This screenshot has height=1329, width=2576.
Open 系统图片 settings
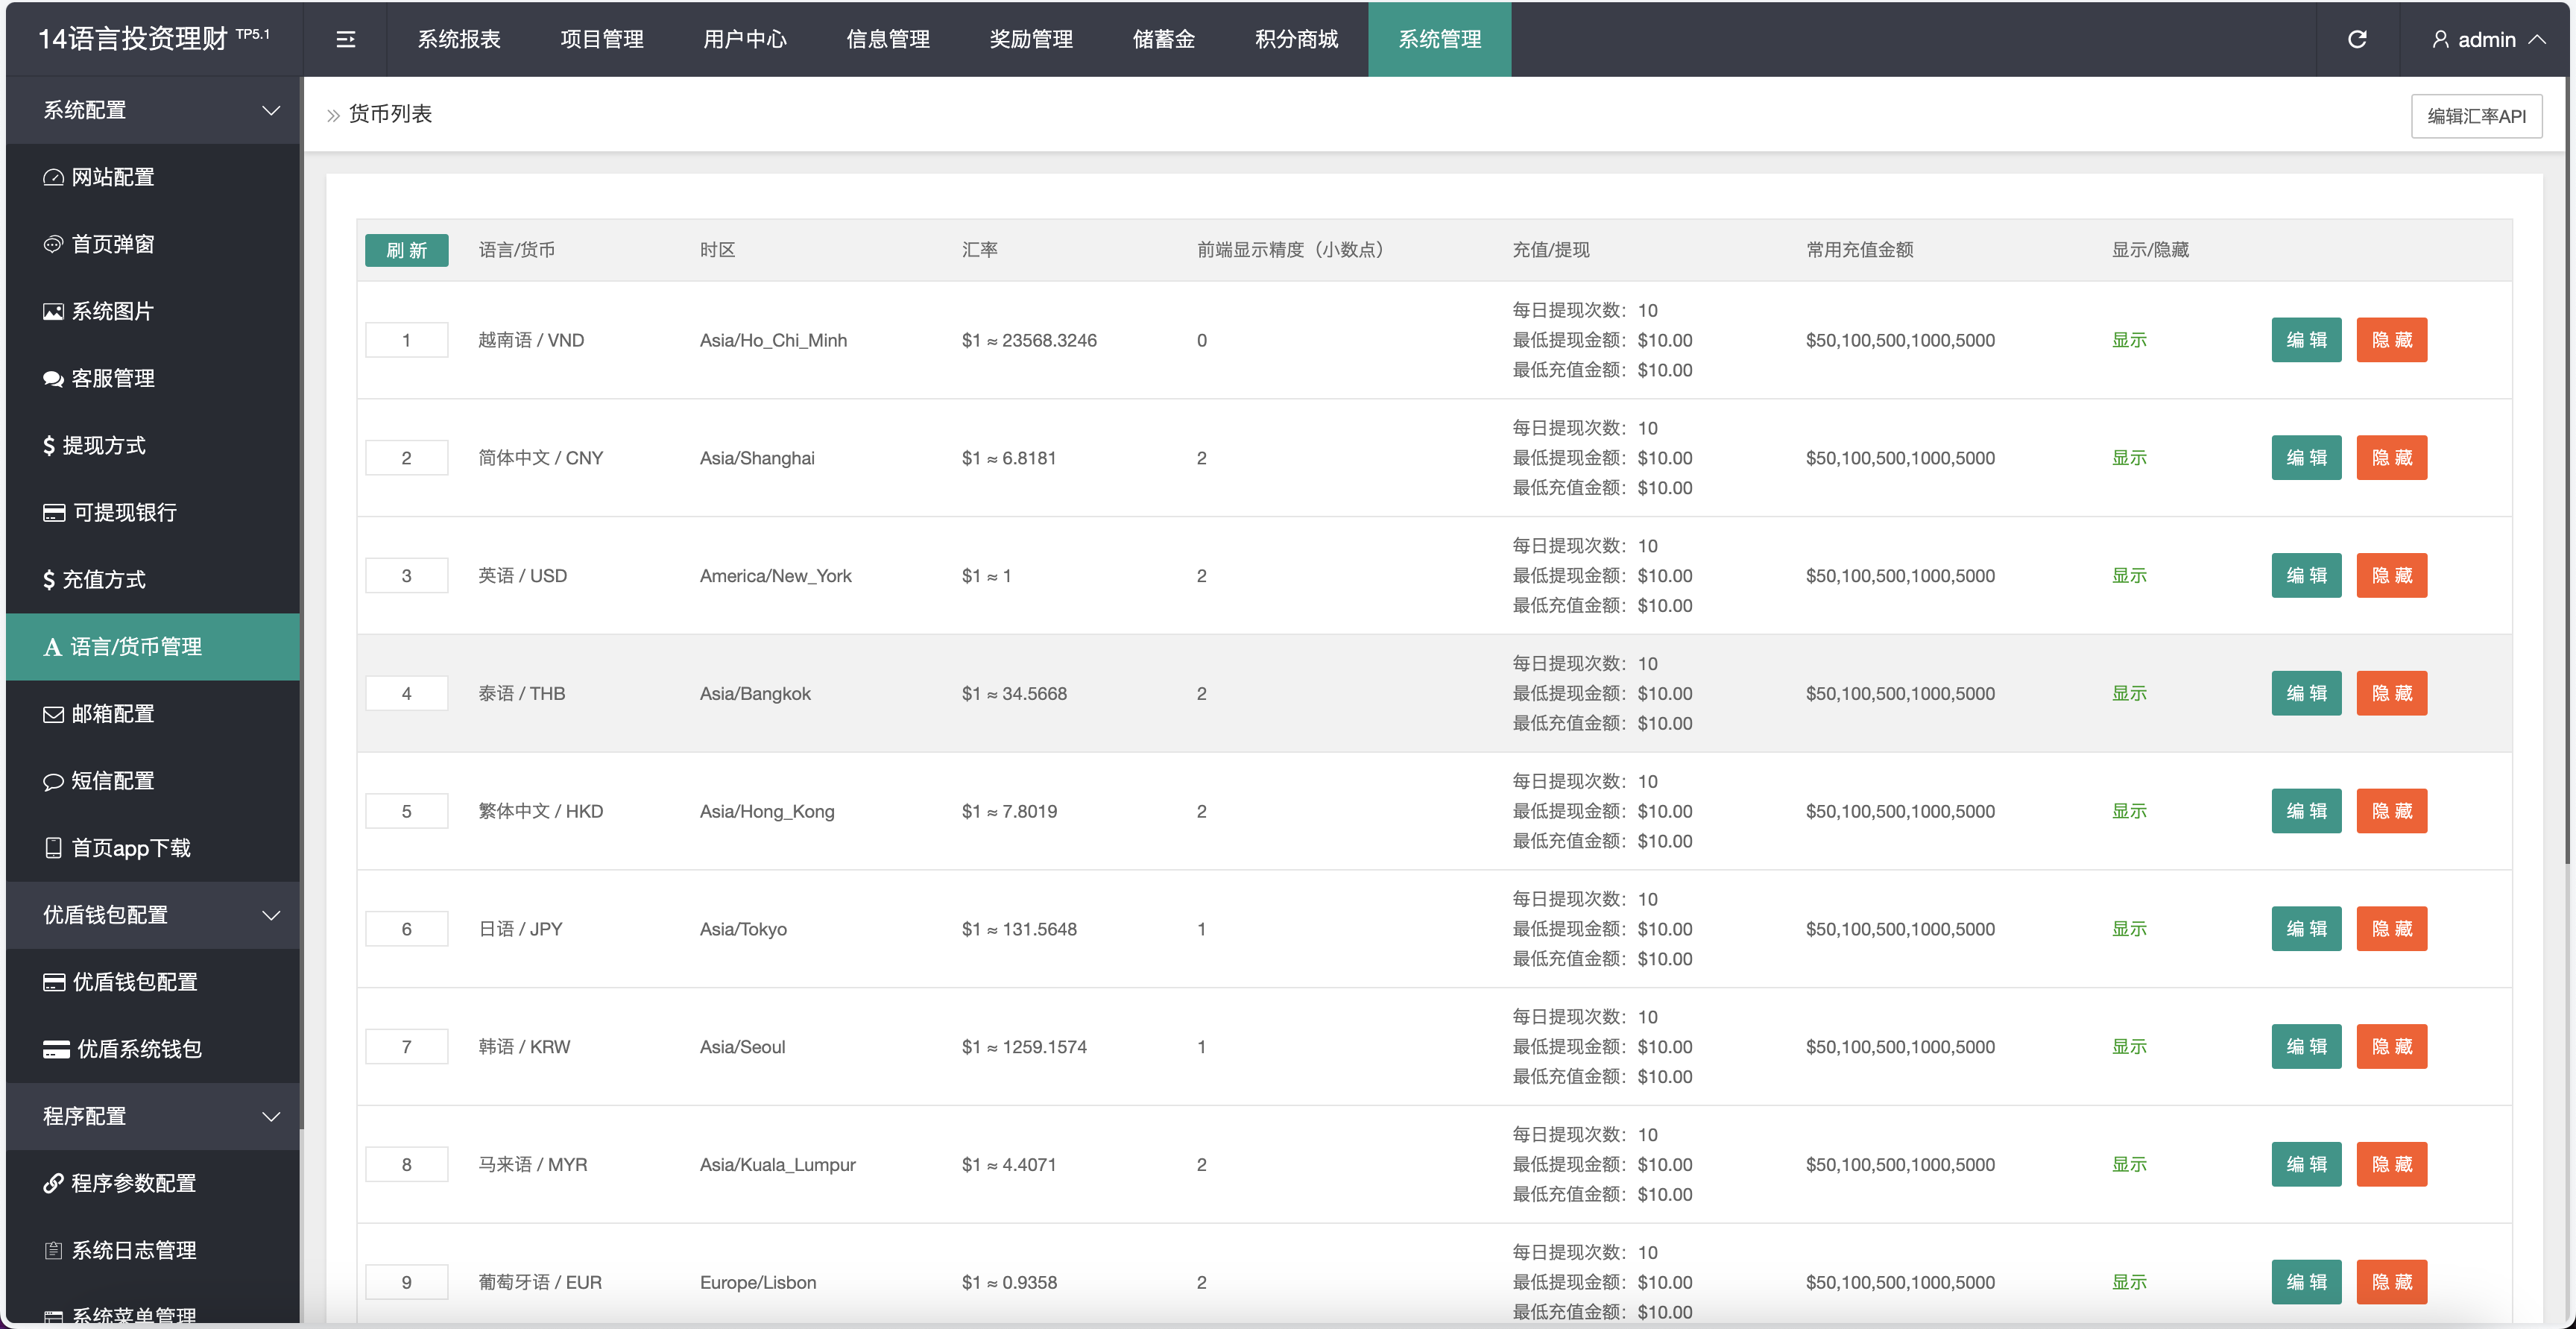coord(111,311)
